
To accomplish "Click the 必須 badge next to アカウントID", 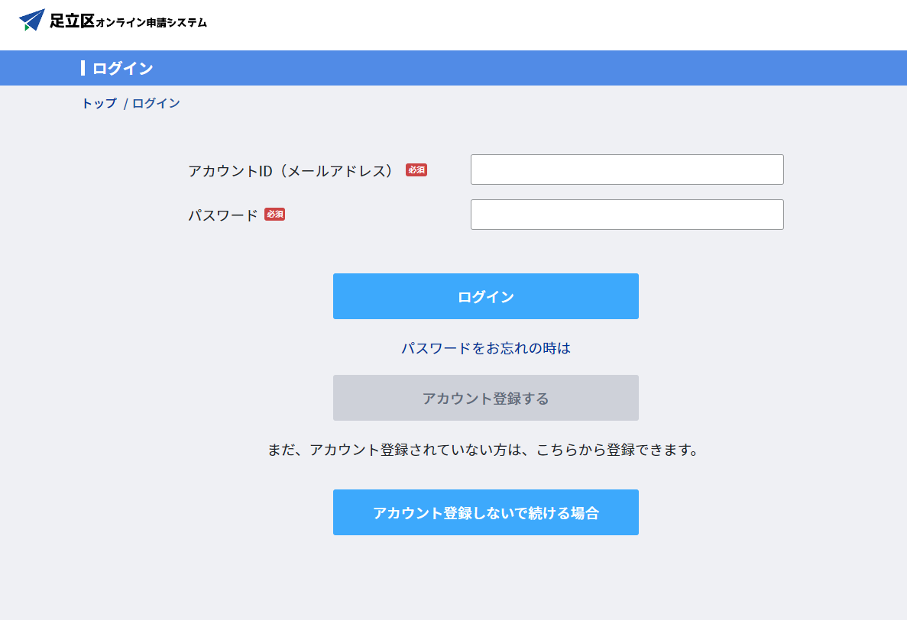I will coord(416,170).
